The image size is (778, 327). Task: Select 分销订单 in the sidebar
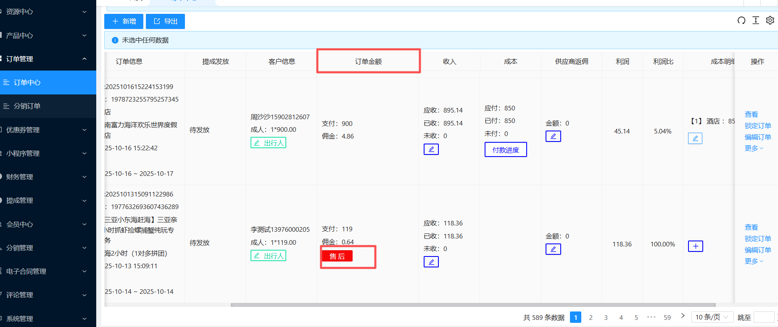coord(27,106)
